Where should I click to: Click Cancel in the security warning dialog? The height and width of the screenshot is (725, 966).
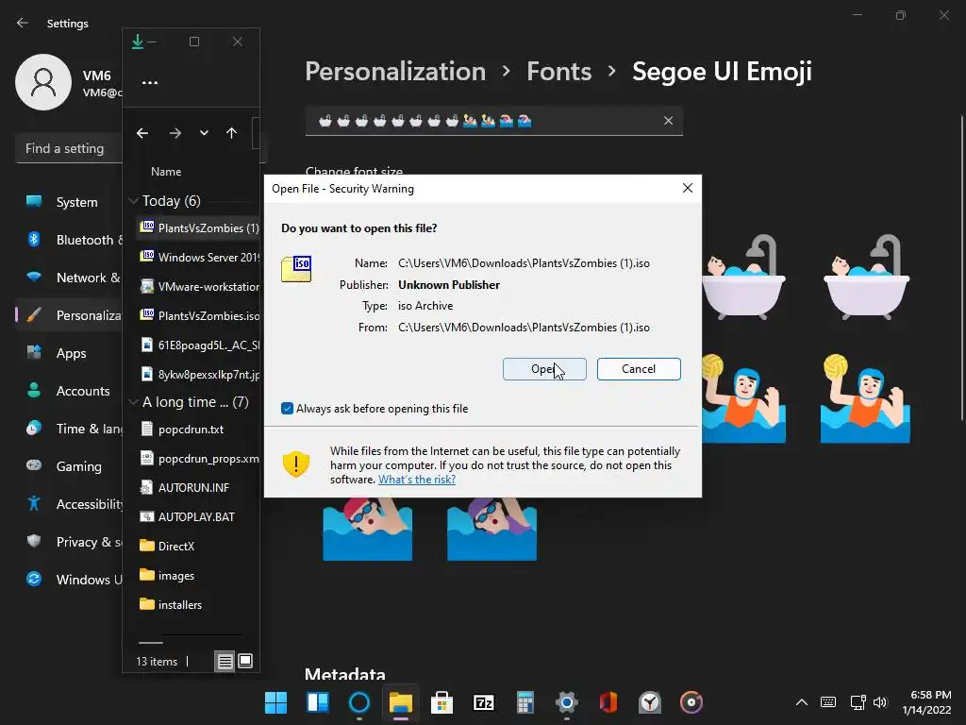point(639,369)
